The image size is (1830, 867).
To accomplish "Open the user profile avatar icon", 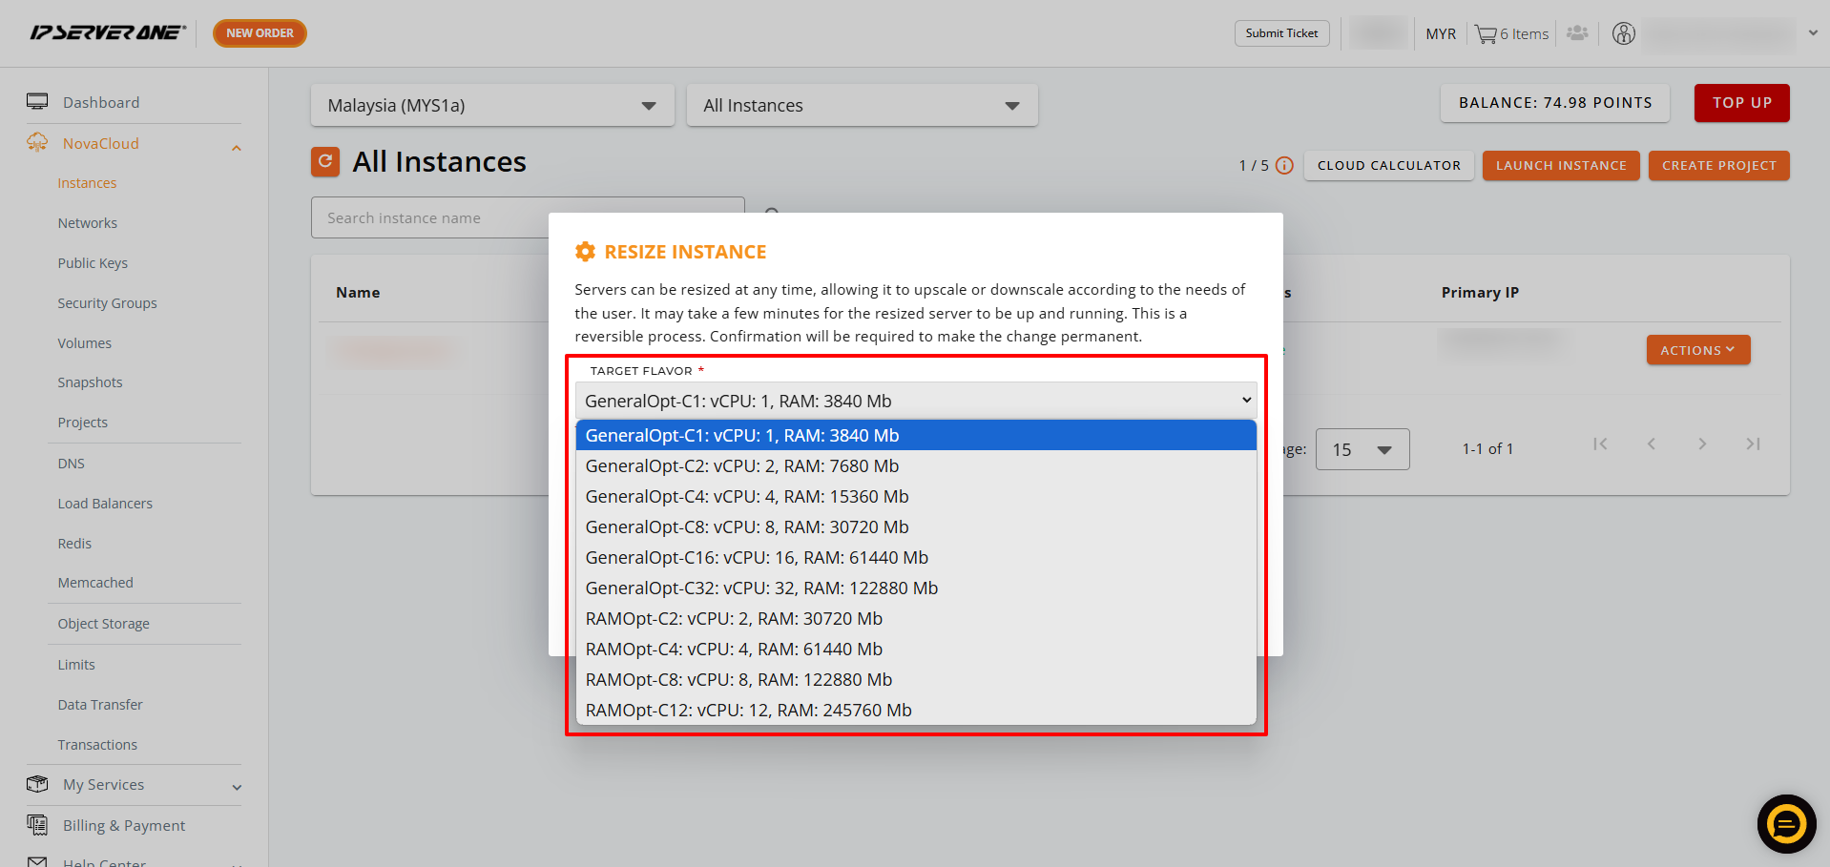I will coord(1624,33).
